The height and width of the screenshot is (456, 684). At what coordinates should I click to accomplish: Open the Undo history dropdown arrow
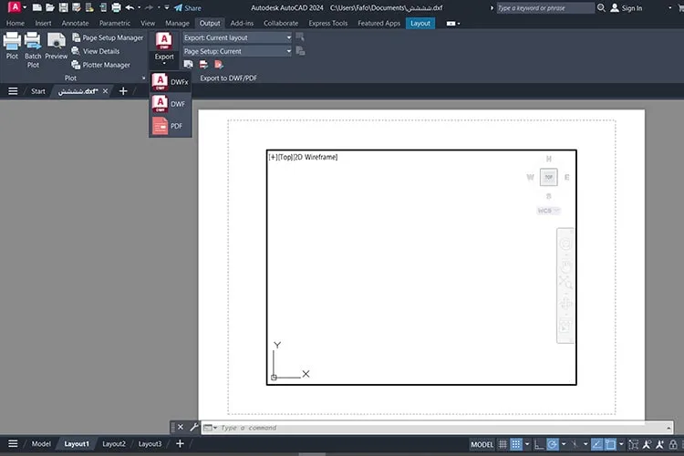pyautogui.click(x=140, y=8)
